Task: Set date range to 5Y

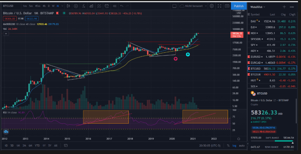Action: tap(50, 146)
